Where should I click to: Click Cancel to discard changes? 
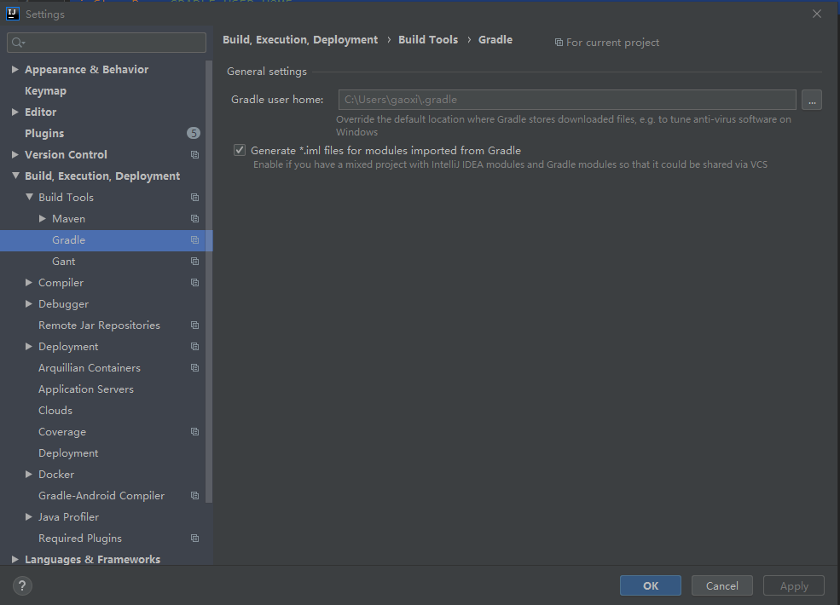click(721, 585)
